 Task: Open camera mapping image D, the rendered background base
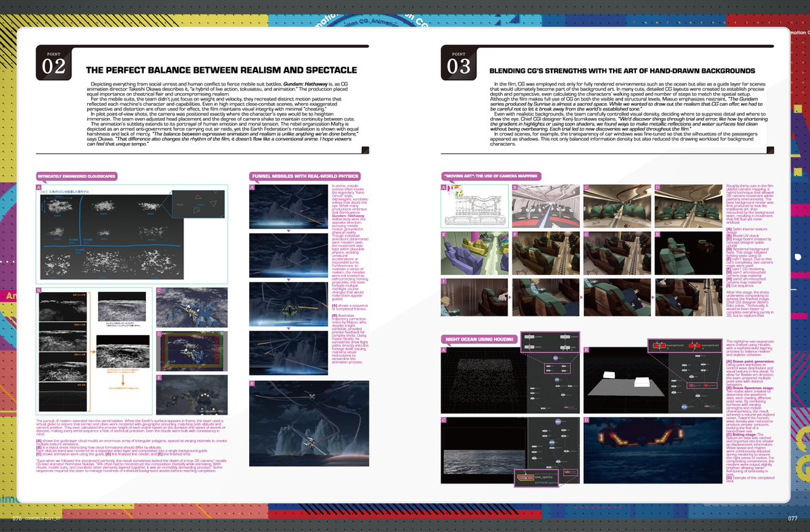[x=688, y=206]
